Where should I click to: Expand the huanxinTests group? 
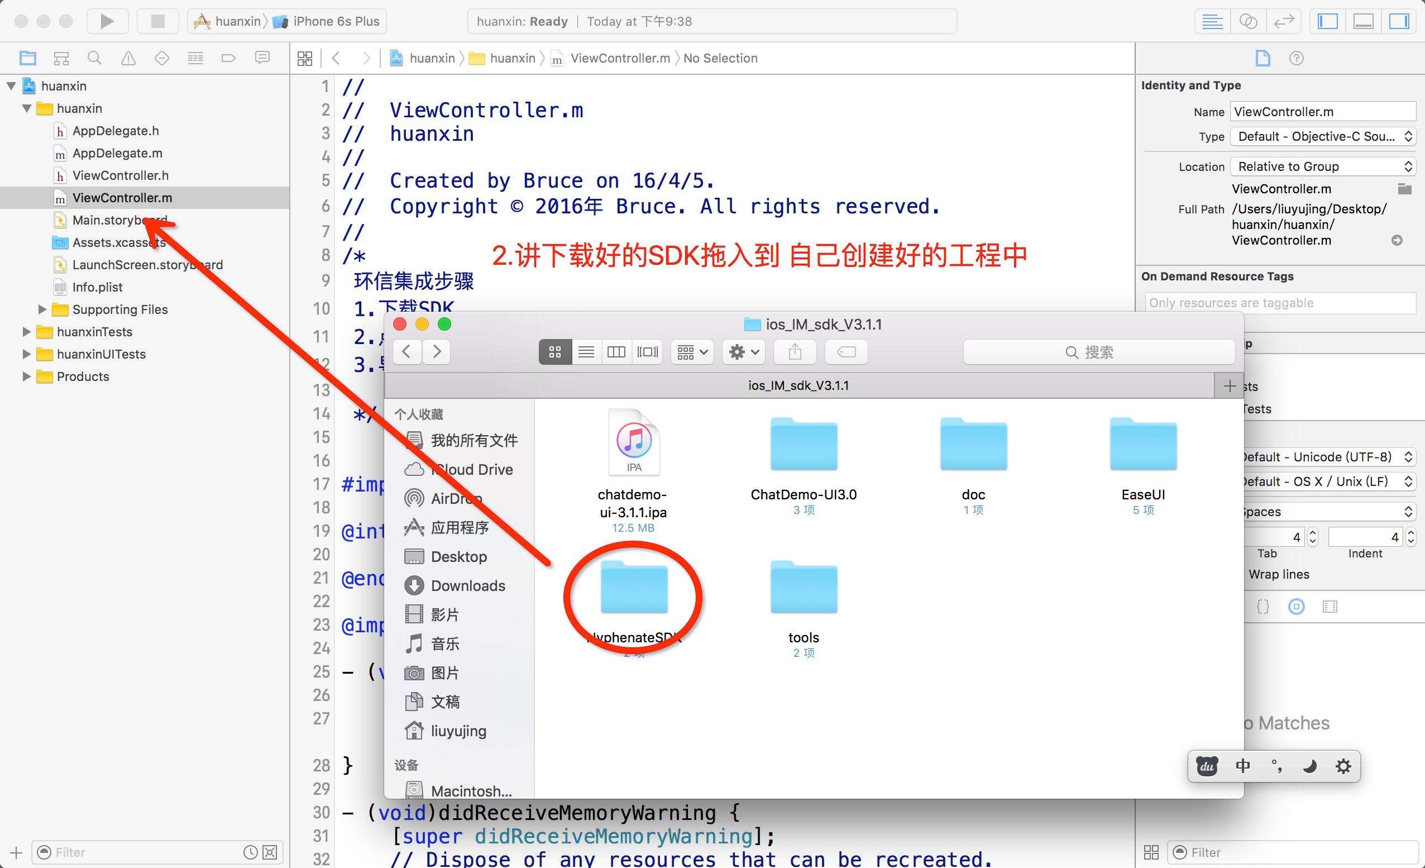tap(26, 332)
